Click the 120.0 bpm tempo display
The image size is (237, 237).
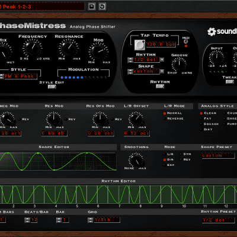coord(161,44)
